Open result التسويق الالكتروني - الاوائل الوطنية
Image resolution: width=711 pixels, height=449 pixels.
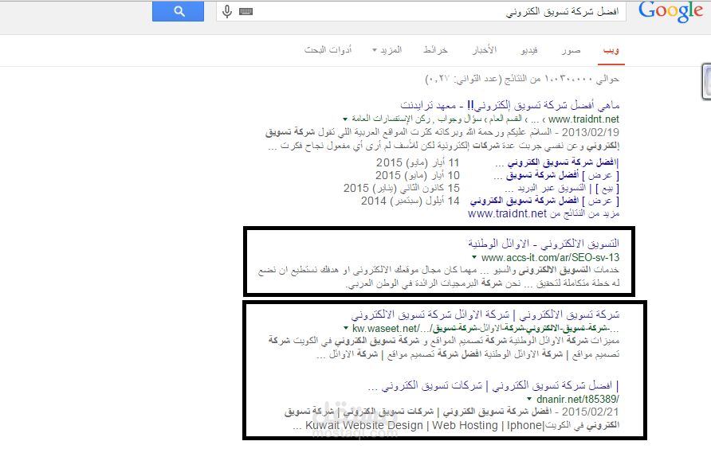pyautogui.click(x=544, y=244)
